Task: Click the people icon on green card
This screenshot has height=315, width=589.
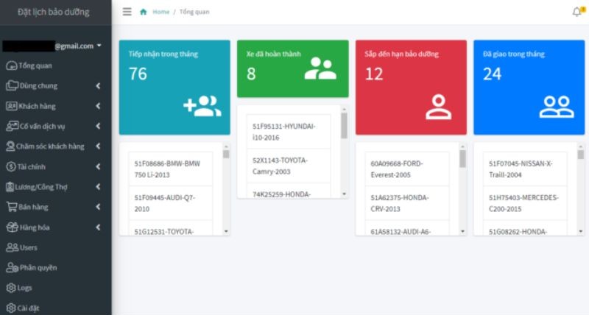Action: click(320, 68)
